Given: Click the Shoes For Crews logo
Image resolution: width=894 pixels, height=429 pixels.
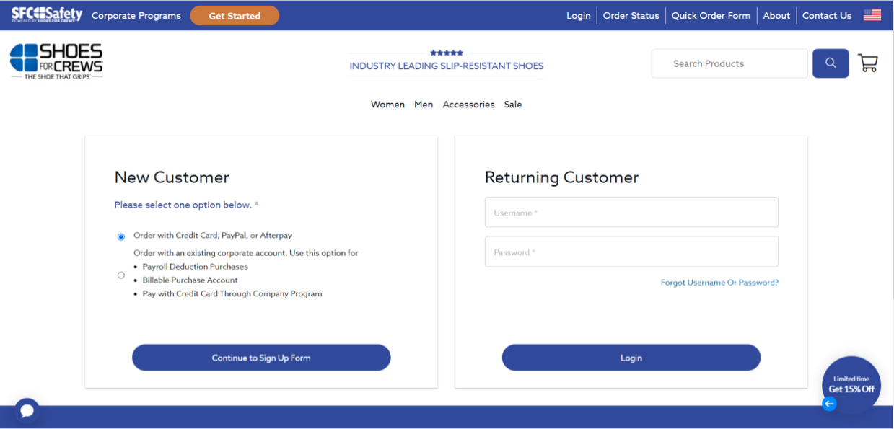Looking at the screenshot, I should (56, 61).
